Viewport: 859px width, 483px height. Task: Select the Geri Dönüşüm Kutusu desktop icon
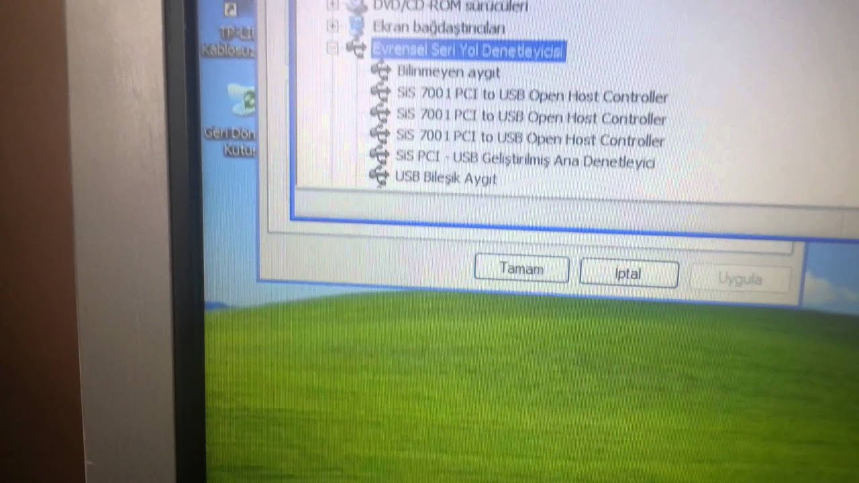(x=232, y=121)
